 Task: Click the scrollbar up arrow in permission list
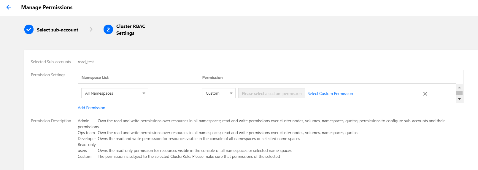pos(459,88)
